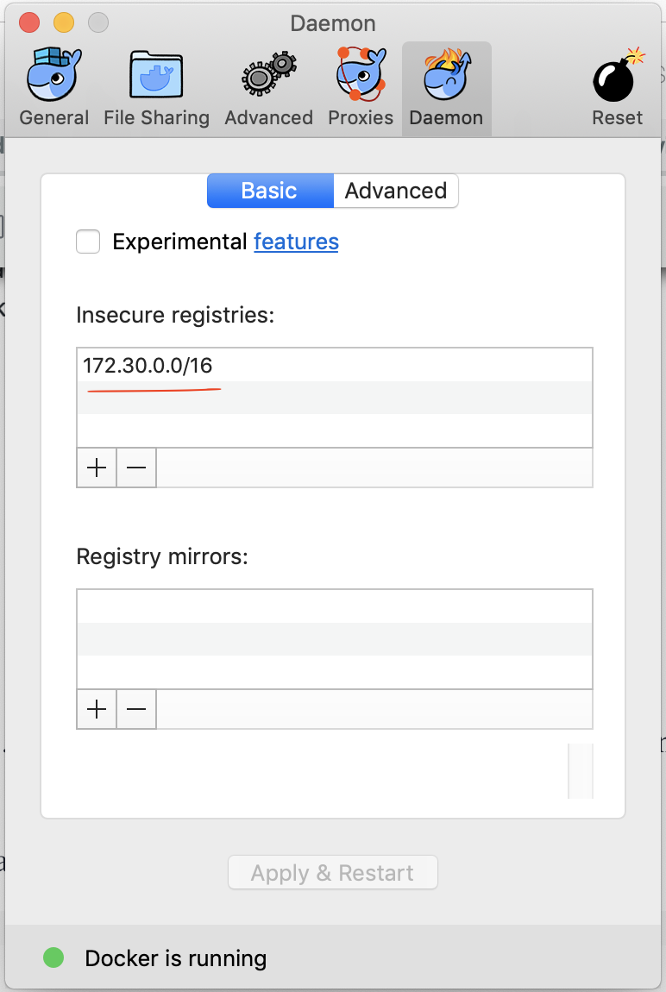This screenshot has width=666, height=992.
Task: Open the File Sharing preferences pane
Action: click(156, 88)
